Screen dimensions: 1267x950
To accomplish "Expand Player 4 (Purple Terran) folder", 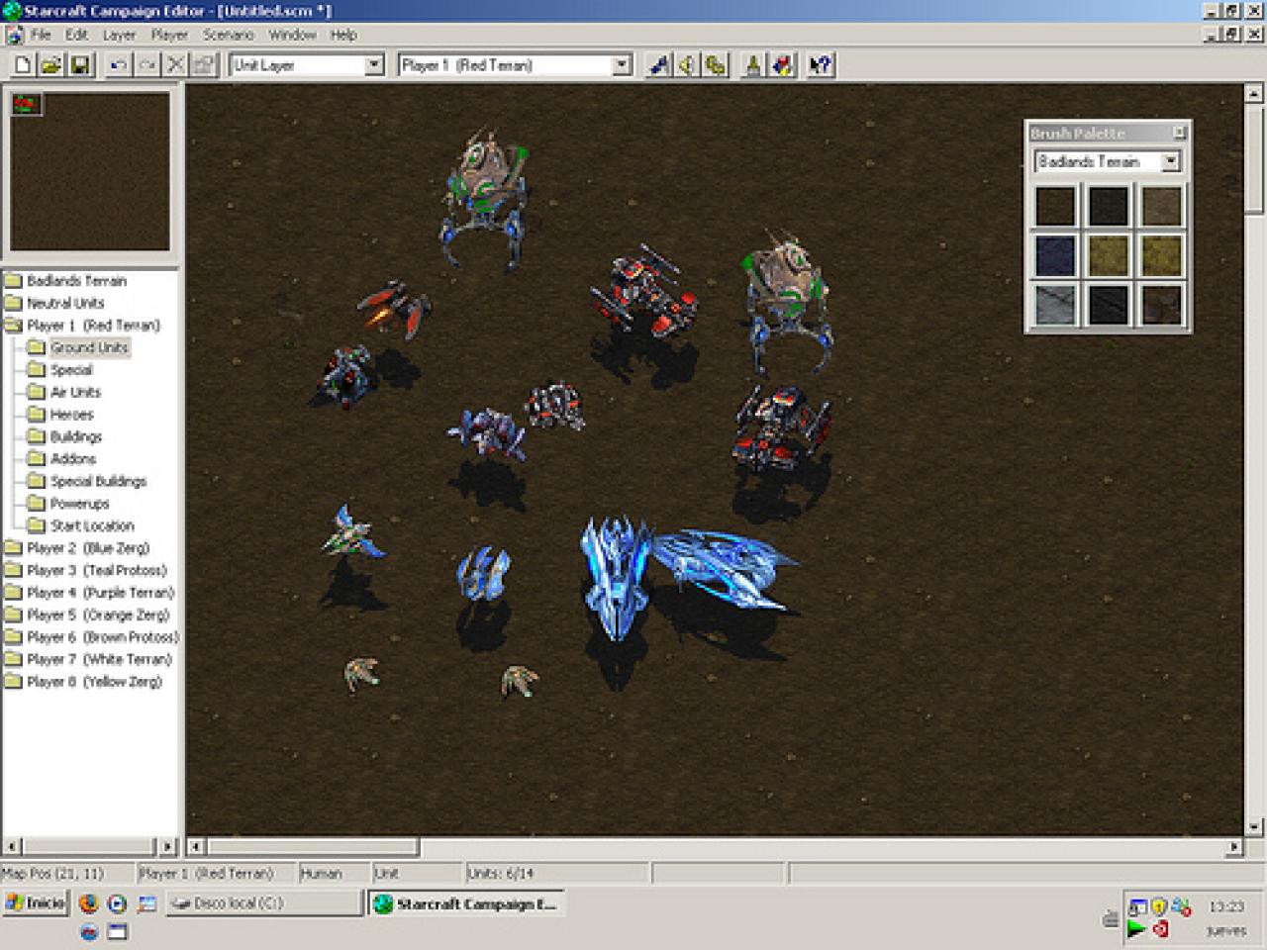I will click(13, 593).
